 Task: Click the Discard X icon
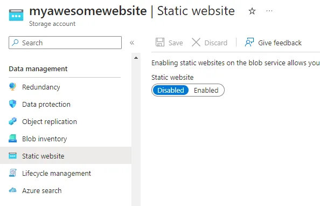coord(196,42)
